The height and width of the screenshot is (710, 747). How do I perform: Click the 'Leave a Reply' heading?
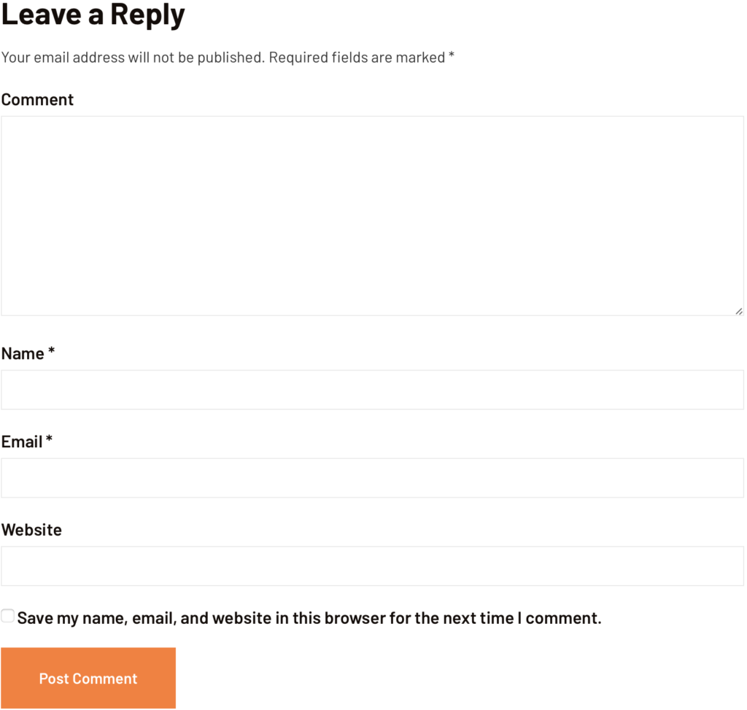(93, 15)
